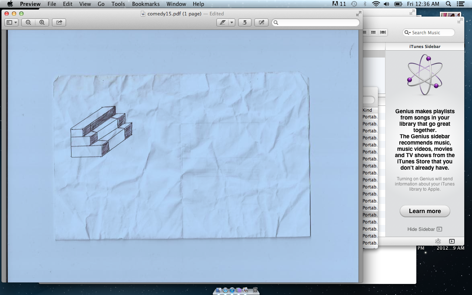This screenshot has height=295, width=472.
Task: Click Hide Sidebar in iTunes
Action: click(x=424, y=229)
